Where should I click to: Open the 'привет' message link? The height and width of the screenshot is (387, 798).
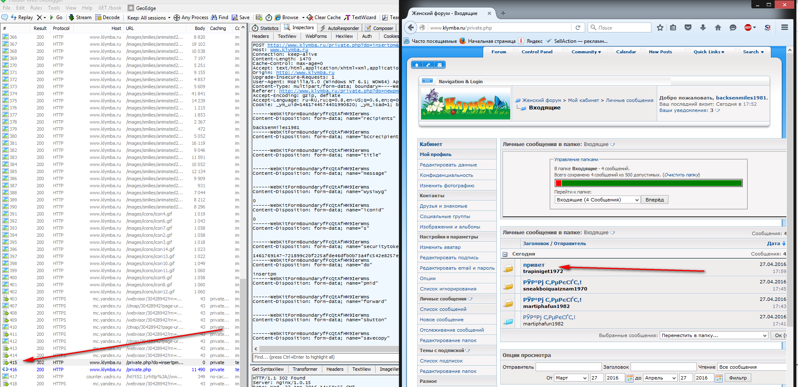[x=534, y=265]
